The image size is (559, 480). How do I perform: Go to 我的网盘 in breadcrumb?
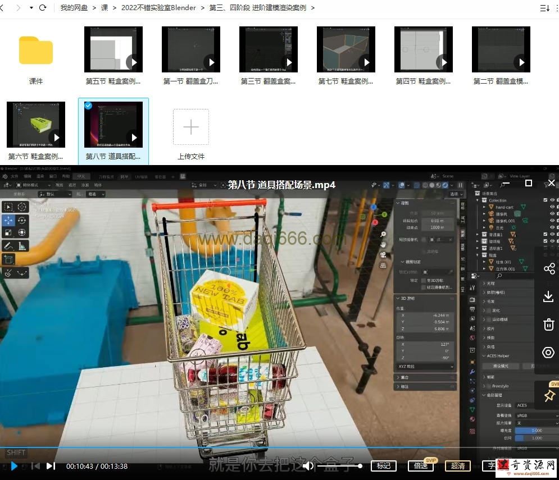(74, 8)
